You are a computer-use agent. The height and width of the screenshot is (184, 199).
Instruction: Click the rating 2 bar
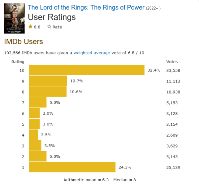point(38,156)
